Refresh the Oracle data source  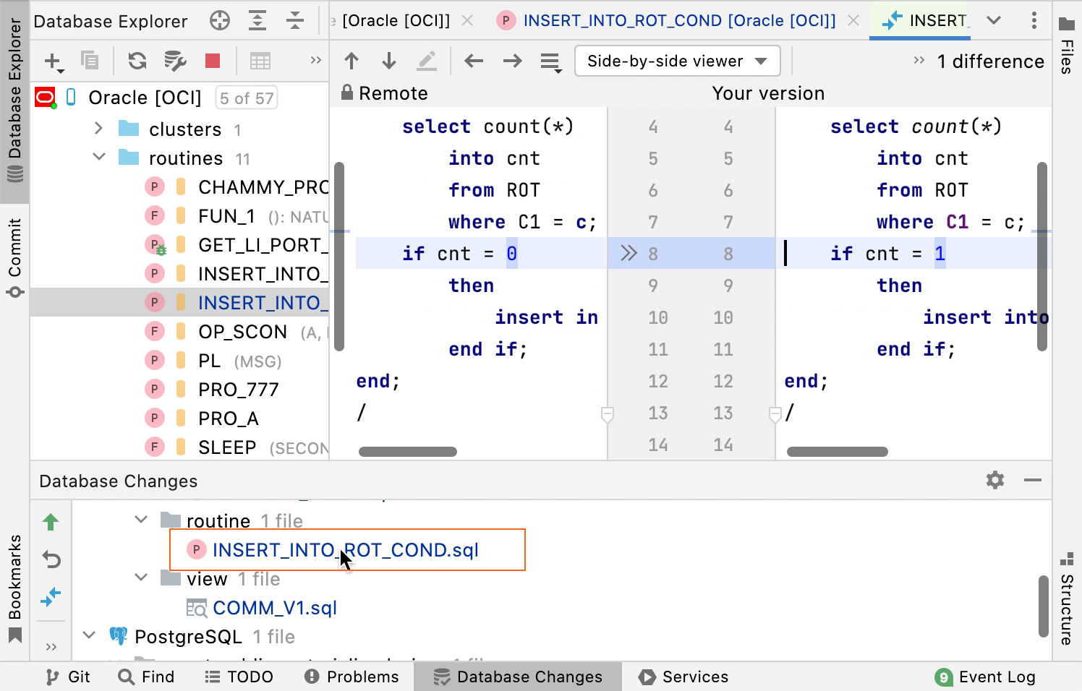tap(137, 61)
